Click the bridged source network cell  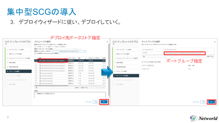145,53
